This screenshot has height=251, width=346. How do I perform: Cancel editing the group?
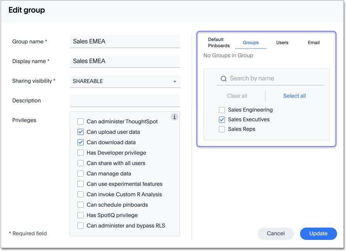tap(275, 233)
